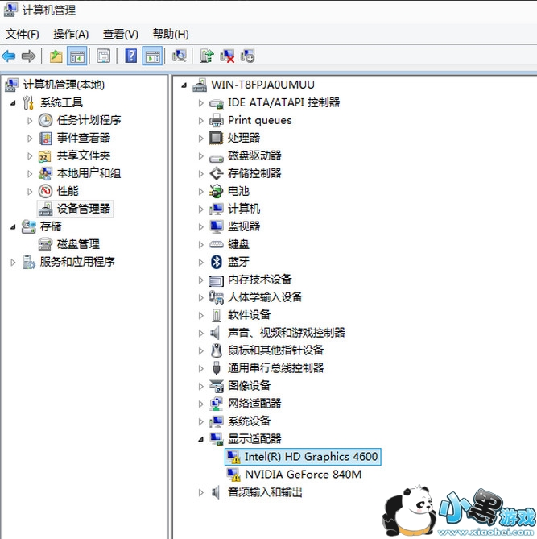The width and height of the screenshot is (537, 539).
Task: Select the 软件设备 category
Action: [249, 315]
